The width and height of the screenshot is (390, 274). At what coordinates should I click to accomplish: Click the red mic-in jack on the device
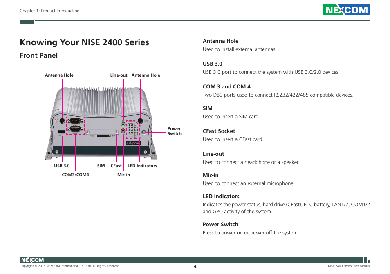(x=123, y=130)
